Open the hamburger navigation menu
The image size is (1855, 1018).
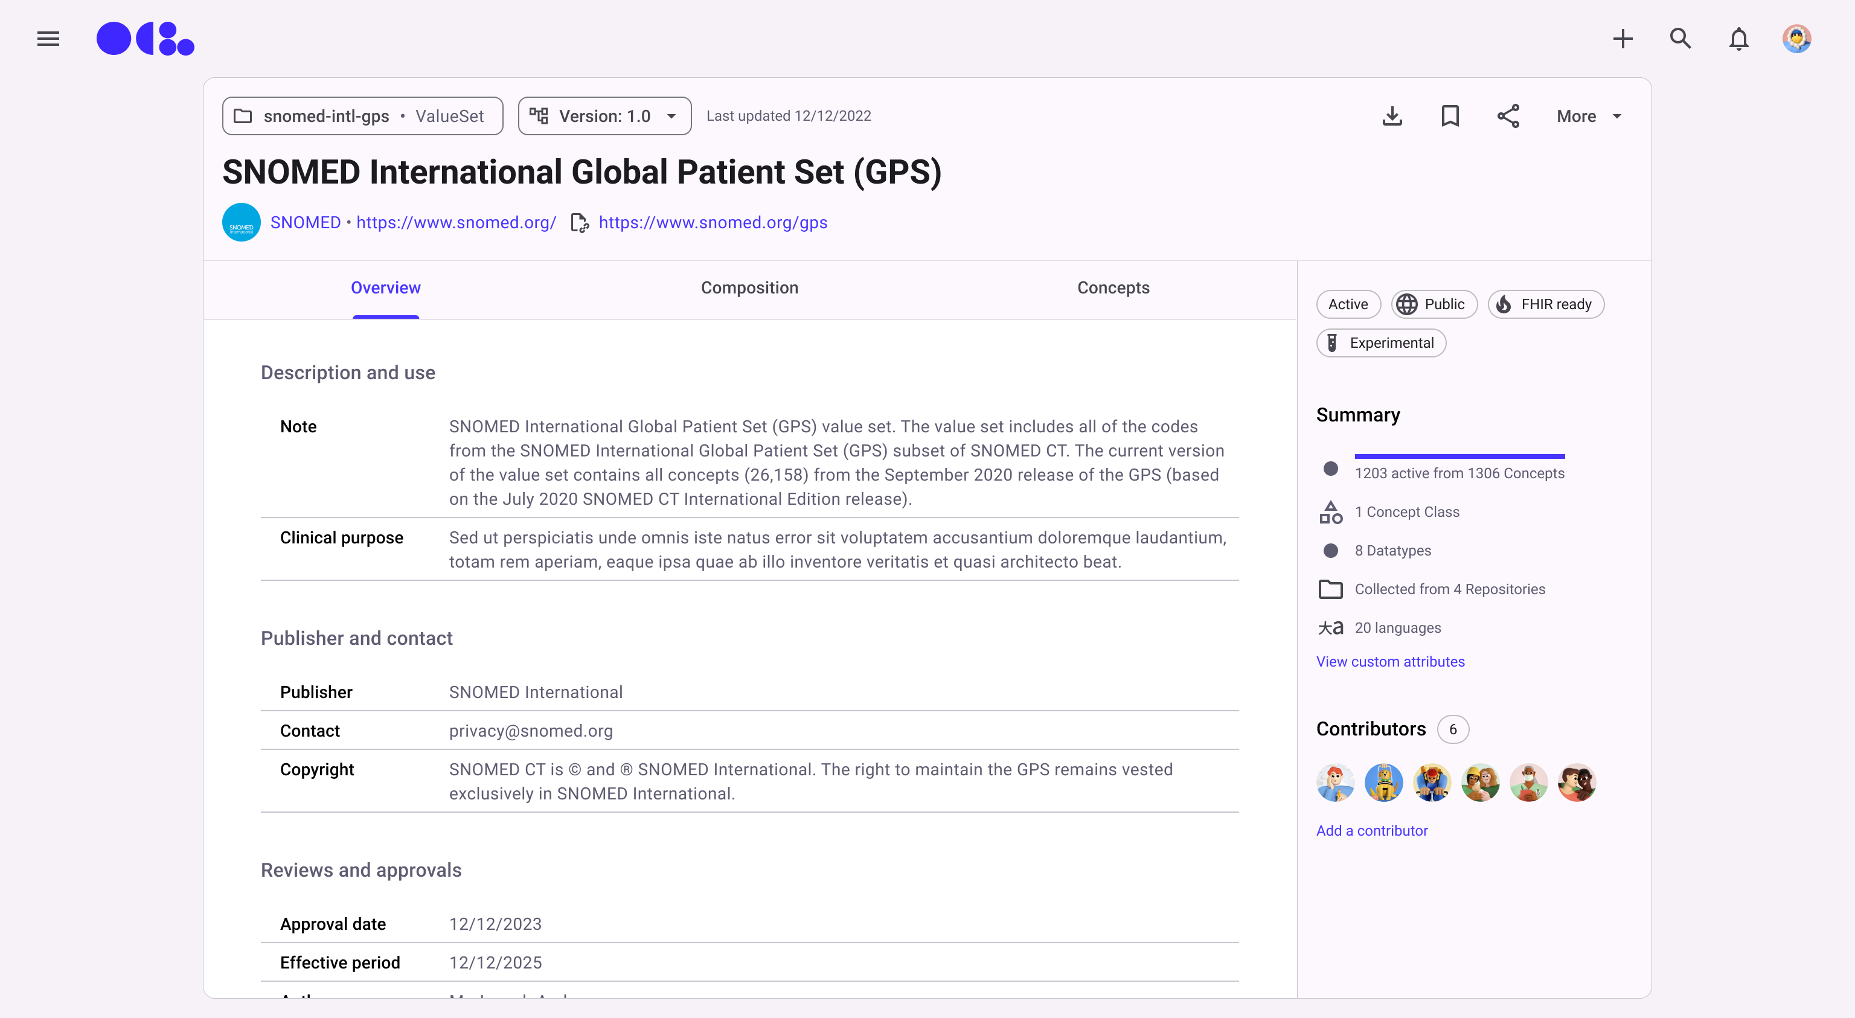(48, 39)
